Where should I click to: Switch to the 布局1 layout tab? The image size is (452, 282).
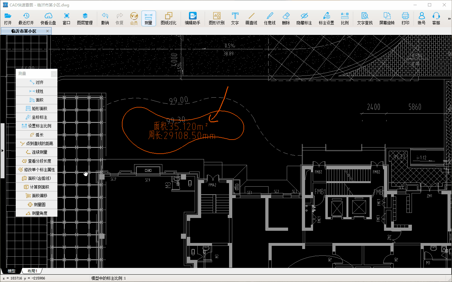pyautogui.click(x=32, y=271)
